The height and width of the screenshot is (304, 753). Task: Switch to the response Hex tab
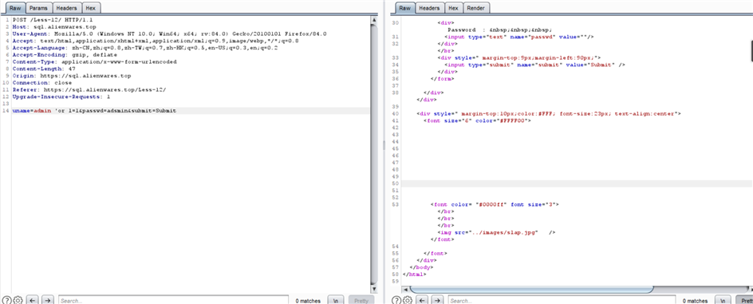[x=453, y=8]
